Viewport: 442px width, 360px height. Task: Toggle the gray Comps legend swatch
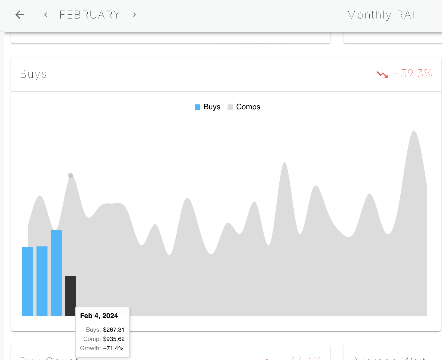(x=230, y=107)
